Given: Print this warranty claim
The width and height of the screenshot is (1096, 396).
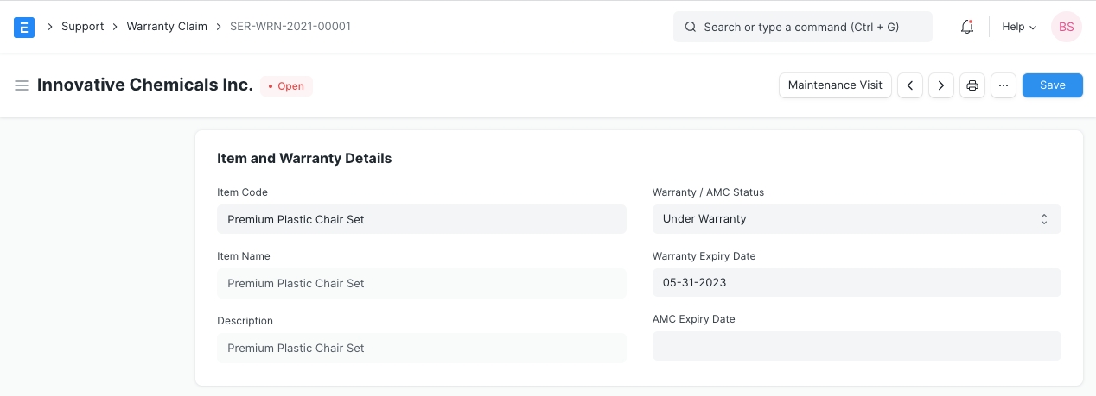Looking at the screenshot, I should pos(972,85).
